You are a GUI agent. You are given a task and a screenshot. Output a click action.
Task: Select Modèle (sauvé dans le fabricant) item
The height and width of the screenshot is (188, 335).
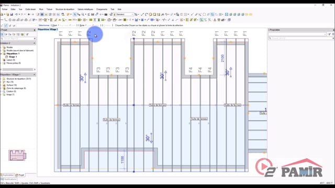click(20, 51)
